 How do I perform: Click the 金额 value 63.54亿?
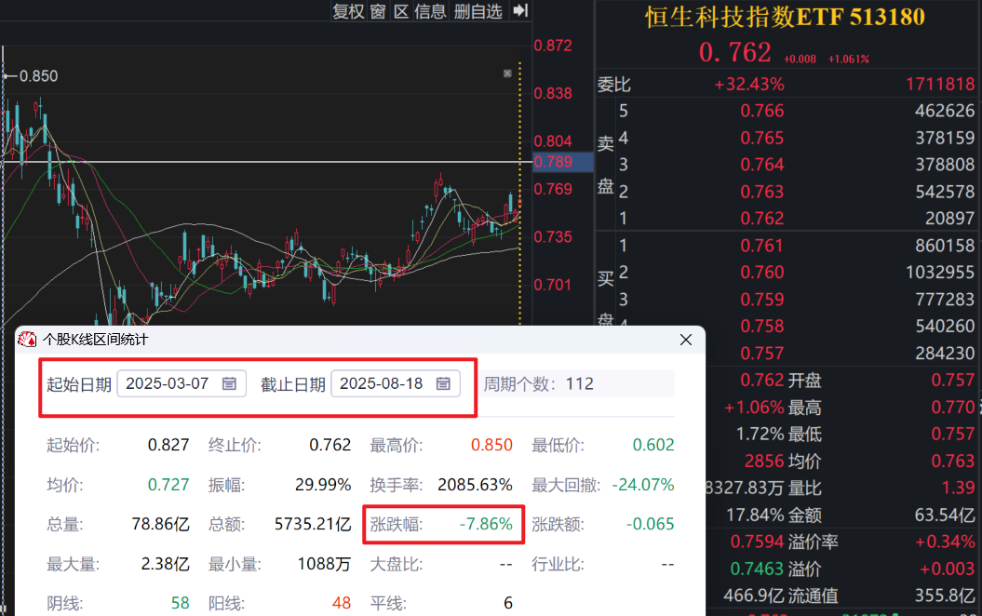[x=945, y=516]
